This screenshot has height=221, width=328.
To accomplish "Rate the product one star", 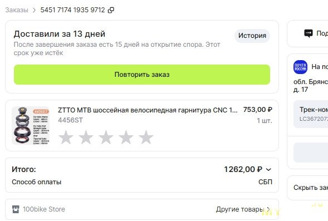I will tap(66, 137).
